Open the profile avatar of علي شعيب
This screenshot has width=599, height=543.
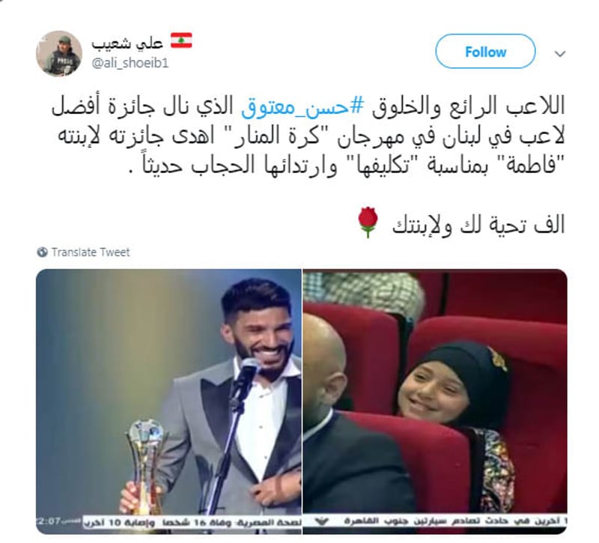[x=59, y=53]
